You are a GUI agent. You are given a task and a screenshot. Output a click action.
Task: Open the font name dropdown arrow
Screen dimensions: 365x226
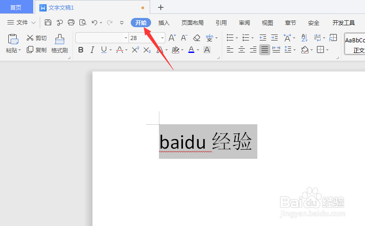tap(126, 38)
